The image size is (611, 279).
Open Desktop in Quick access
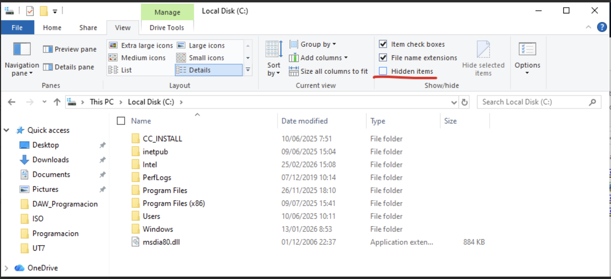click(x=45, y=145)
